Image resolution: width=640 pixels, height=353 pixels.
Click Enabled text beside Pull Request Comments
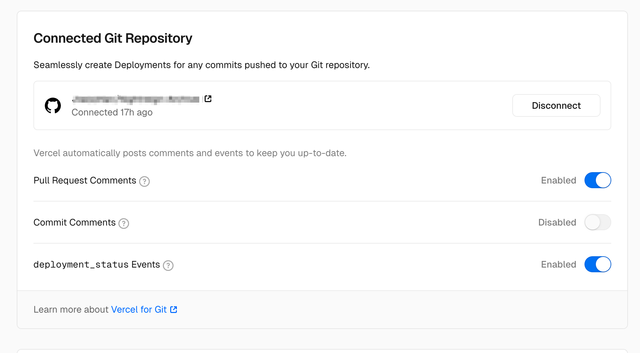click(x=558, y=181)
